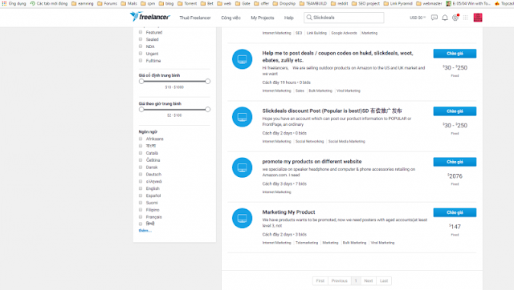Check the Afrikaans language checkbox
This screenshot has height=290, width=514.
point(141,139)
